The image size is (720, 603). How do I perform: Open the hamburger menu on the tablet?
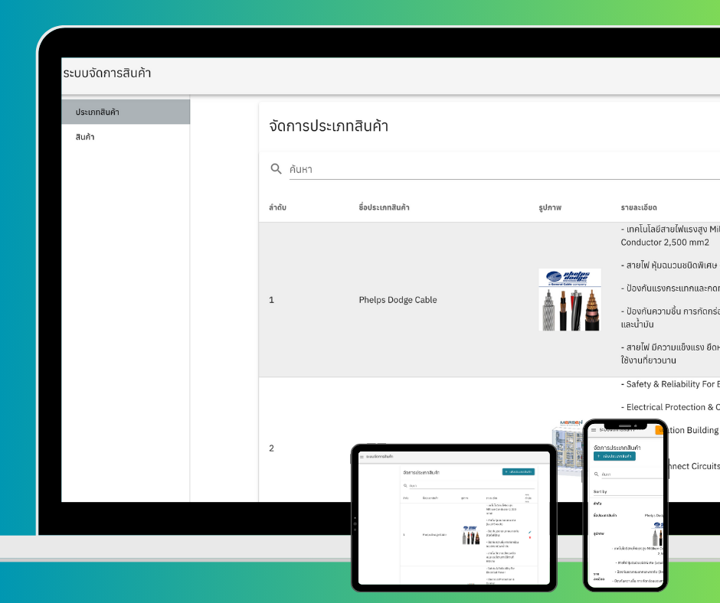point(362,457)
